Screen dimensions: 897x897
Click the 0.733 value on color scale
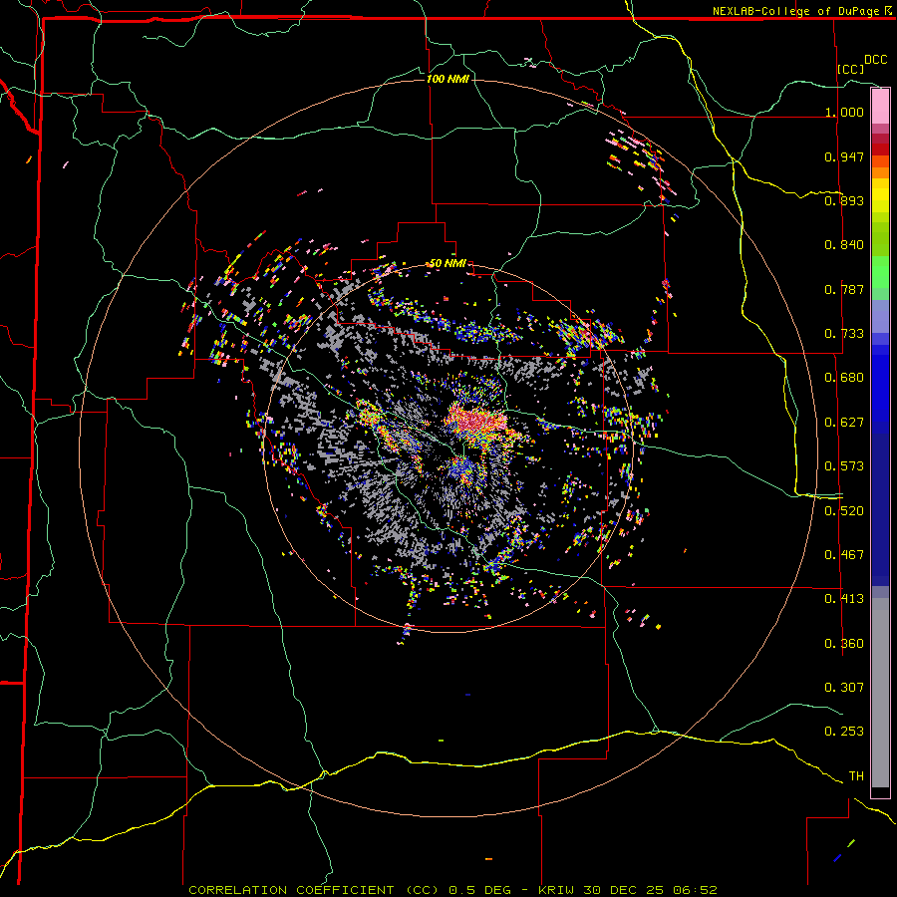pos(844,334)
